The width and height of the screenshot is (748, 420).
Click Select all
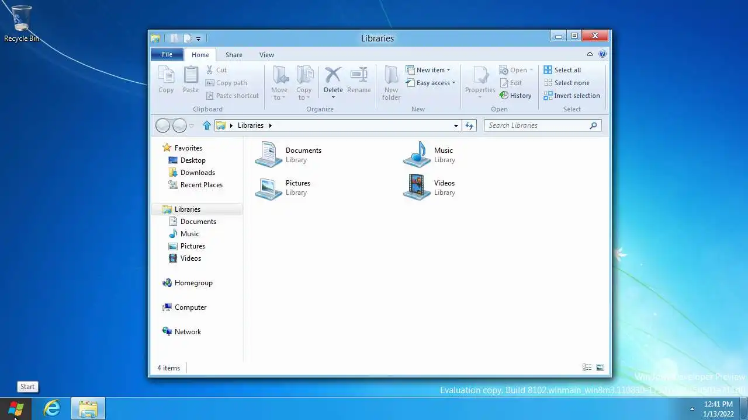562,70
